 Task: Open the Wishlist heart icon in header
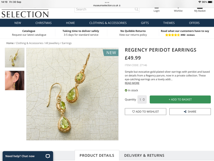pyautogui.click(x=178, y=8)
